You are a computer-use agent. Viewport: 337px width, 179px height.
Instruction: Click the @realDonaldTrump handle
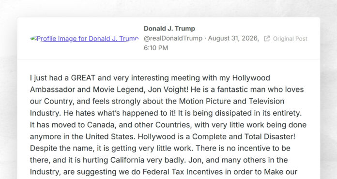point(173,38)
